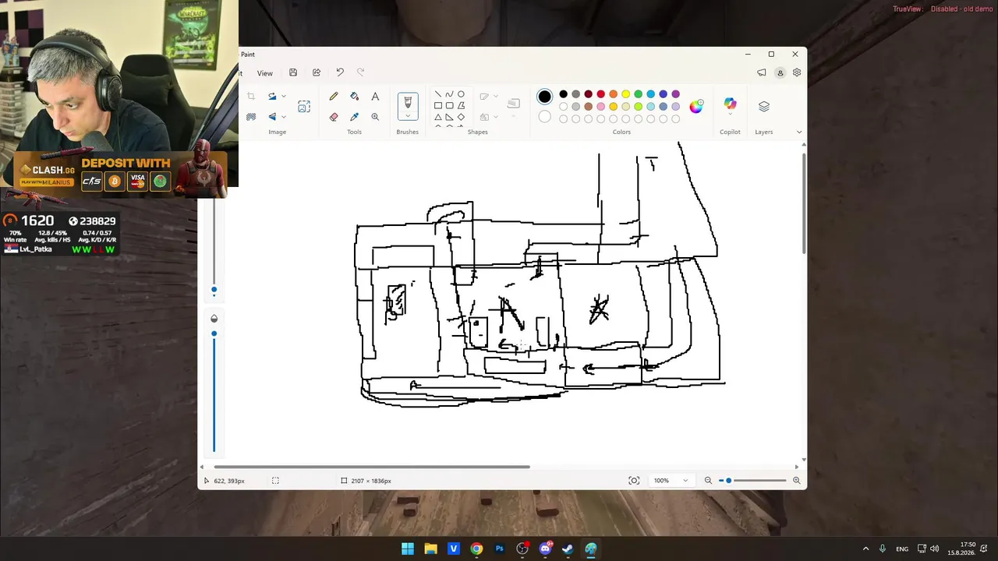The height and width of the screenshot is (561, 998).
Task: Pick the red color swatch
Action: tap(601, 94)
